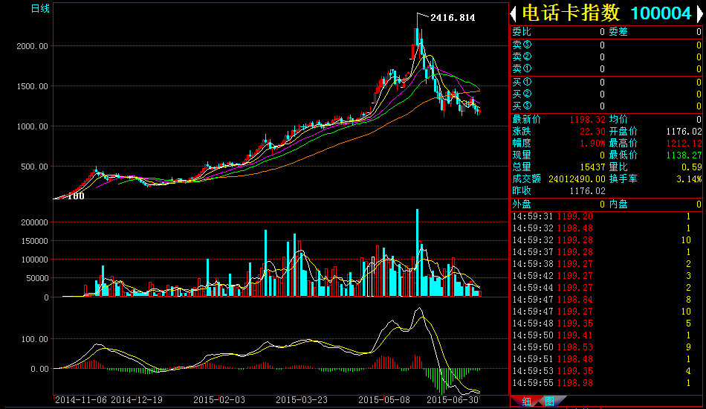The width and height of the screenshot is (706, 409).
Task: Select the 14:59:51 tick row
Action: [606, 359]
